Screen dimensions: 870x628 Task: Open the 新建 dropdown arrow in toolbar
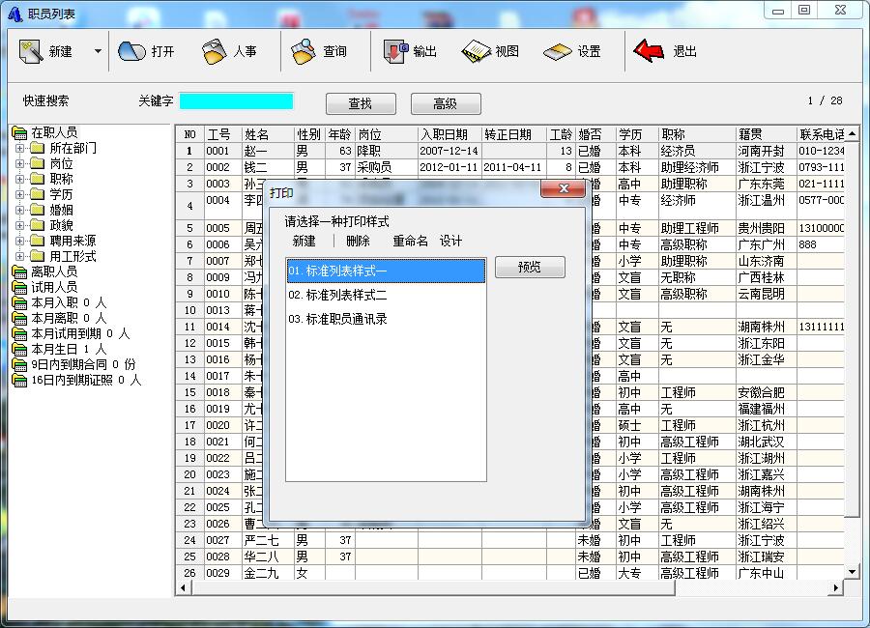coord(98,51)
